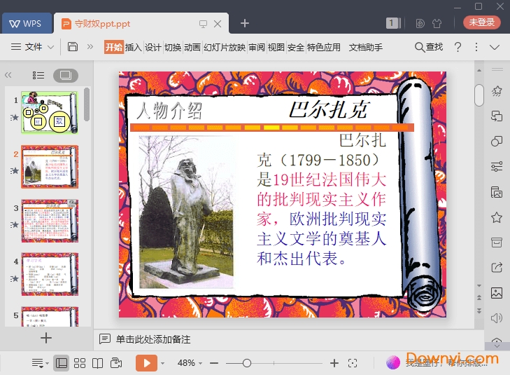This screenshot has height=375, width=510.
Task: Select slide 1 thumbnail
Action: [50, 112]
